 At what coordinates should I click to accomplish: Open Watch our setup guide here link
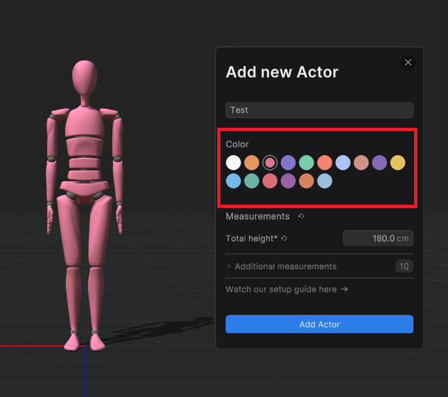click(x=286, y=289)
